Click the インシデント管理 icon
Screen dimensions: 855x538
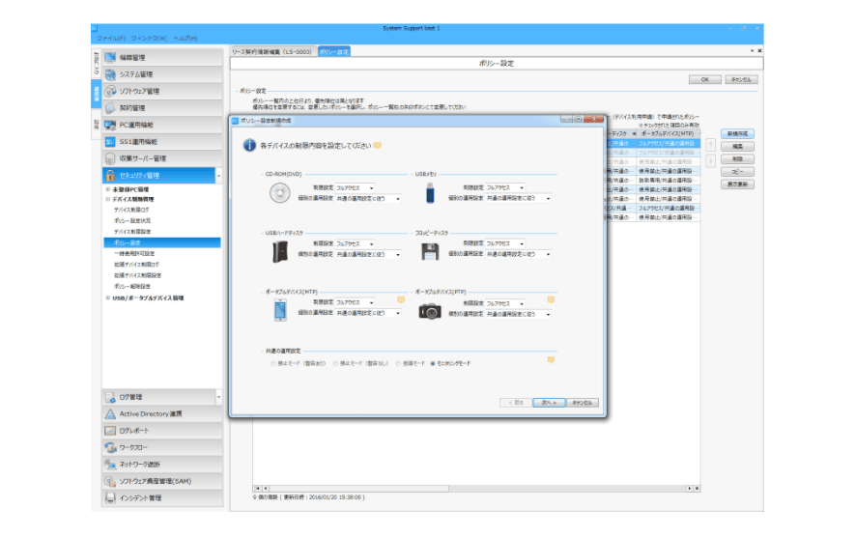tap(110, 498)
